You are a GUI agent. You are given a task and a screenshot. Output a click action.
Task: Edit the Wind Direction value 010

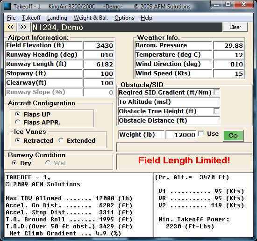click(228, 64)
